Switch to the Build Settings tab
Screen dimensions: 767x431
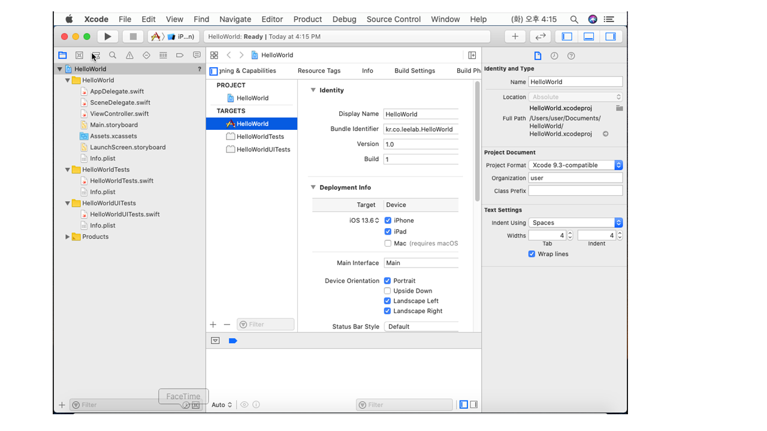[415, 71]
